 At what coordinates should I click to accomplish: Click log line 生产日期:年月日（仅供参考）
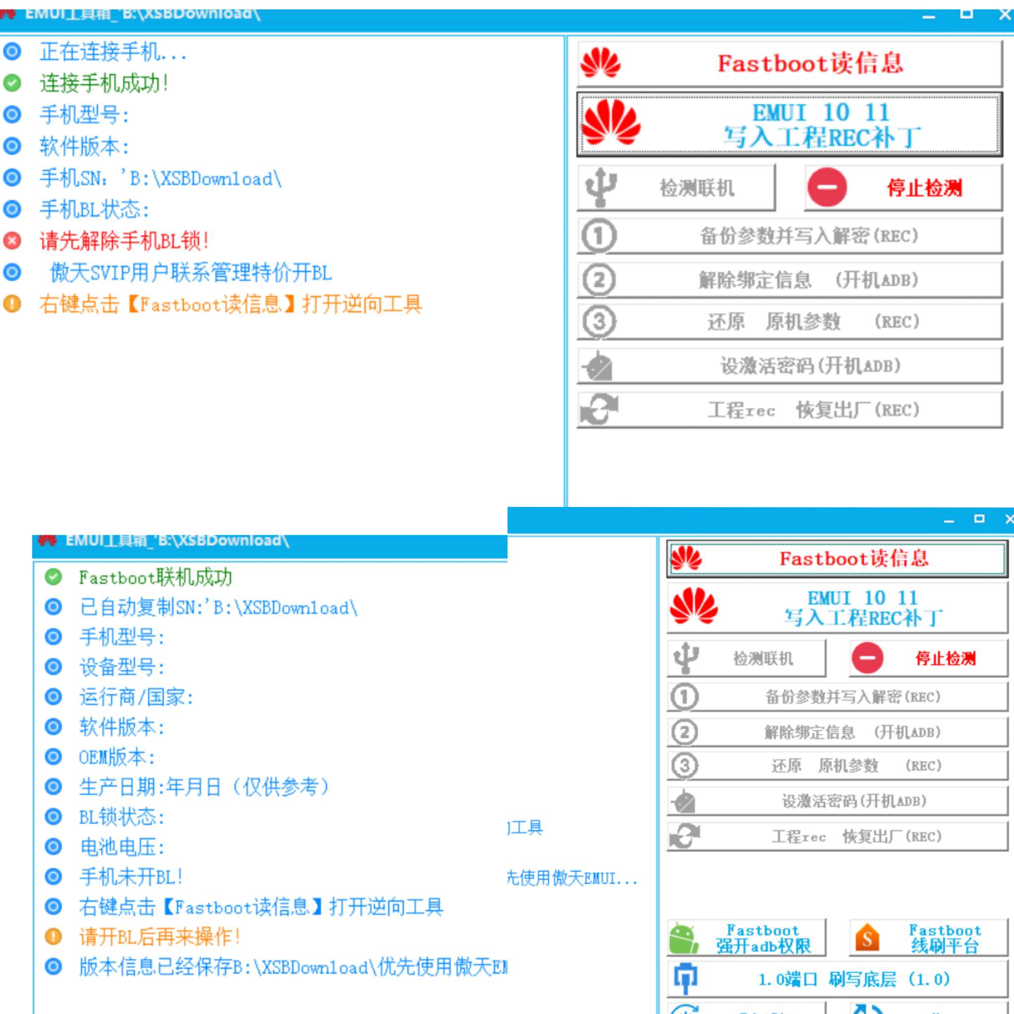coord(204,787)
